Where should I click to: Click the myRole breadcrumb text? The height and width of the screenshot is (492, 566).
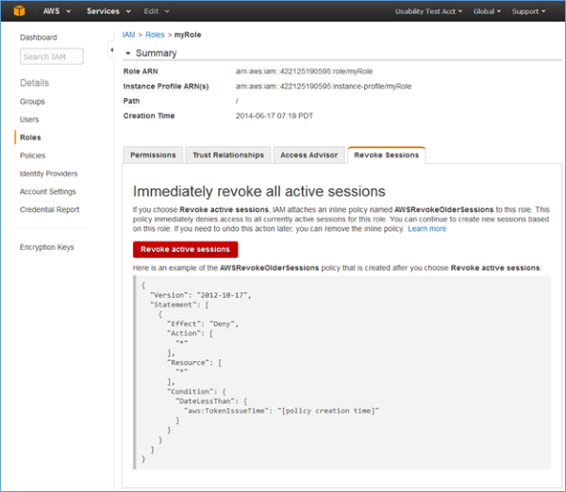click(x=188, y=35)
